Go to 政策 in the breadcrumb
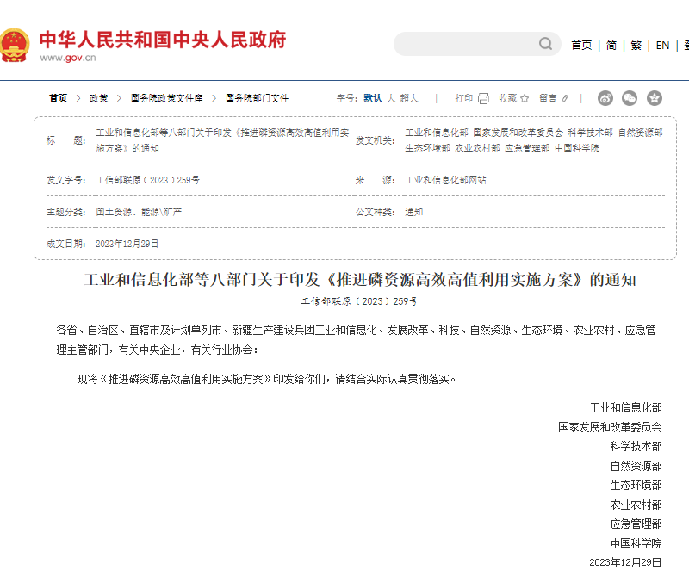The width and height of the screenshot is (689, 570). (99, 98)
